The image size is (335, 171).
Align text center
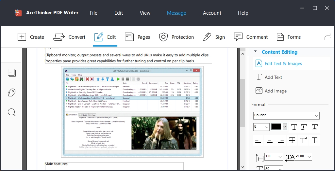coord(270,140)
